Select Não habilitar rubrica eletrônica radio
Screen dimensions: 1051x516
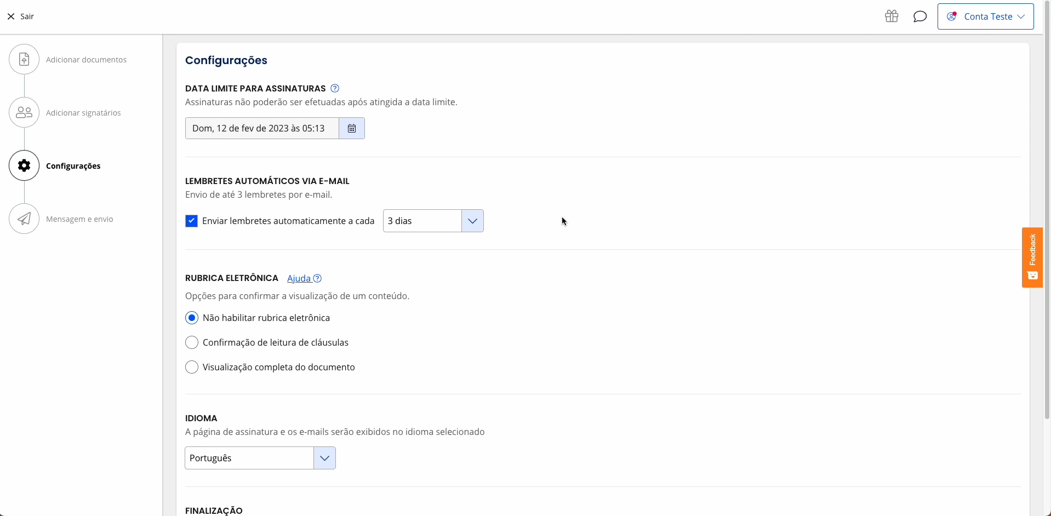192,318
